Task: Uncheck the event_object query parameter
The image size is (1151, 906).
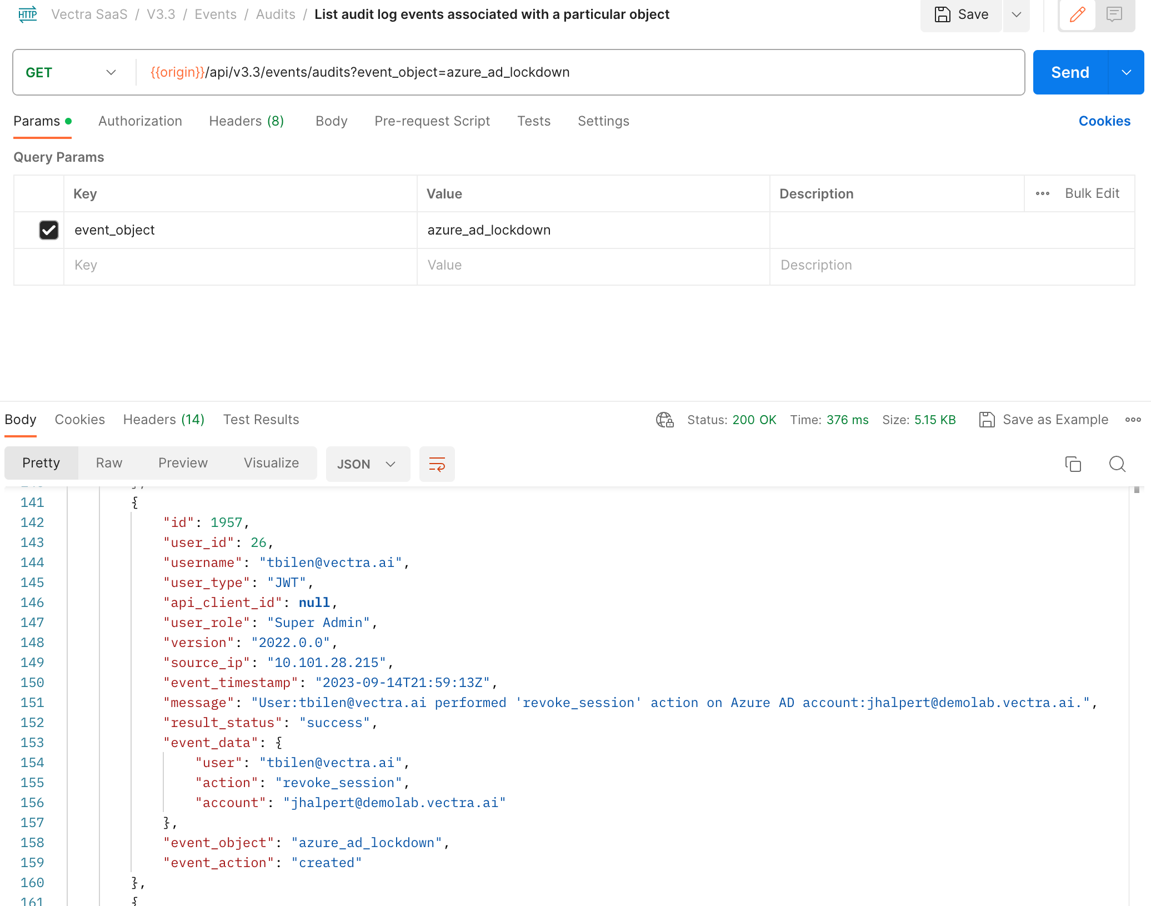Action: [x=49, y=230]
